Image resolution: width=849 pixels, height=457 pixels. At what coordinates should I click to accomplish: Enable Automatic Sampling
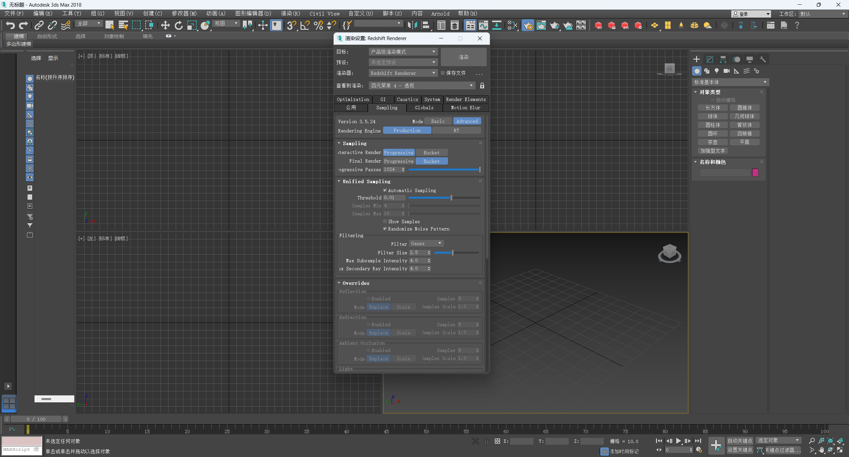coord(385,190)
